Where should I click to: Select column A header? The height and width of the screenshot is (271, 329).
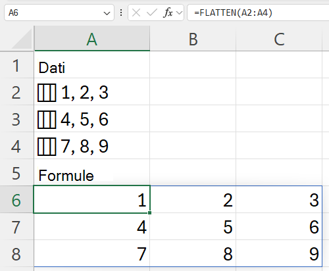[92, 38]
